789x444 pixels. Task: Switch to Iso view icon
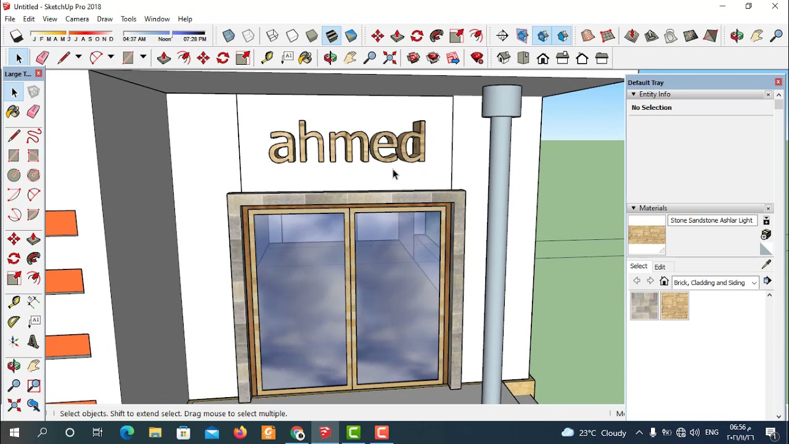[504, 58]
